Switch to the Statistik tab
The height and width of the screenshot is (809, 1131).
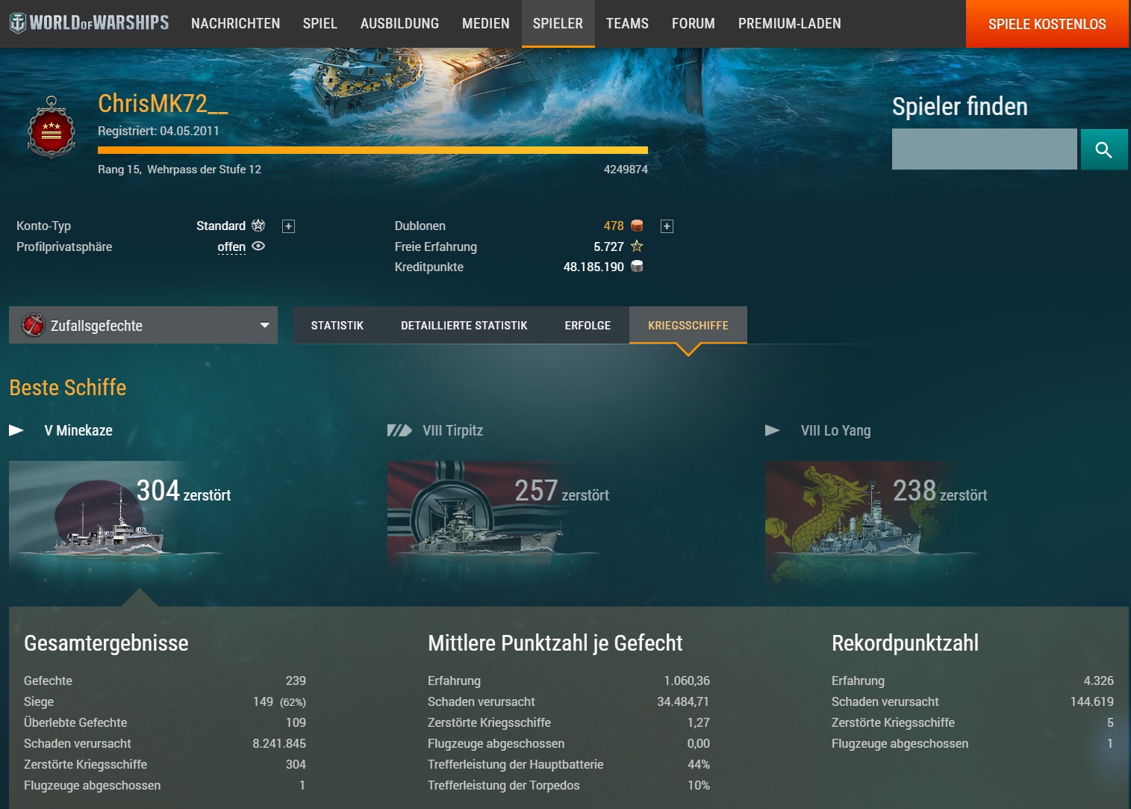[337, 325]
